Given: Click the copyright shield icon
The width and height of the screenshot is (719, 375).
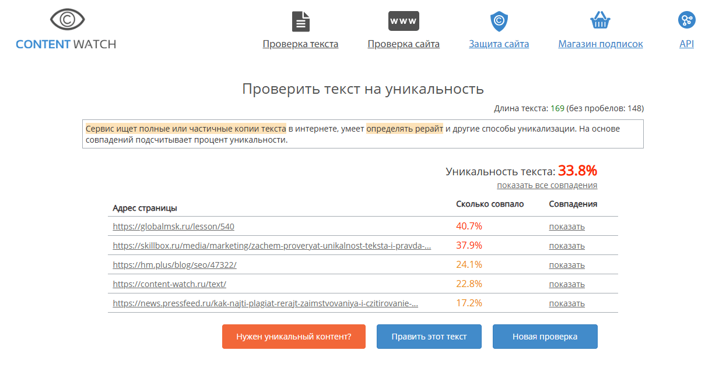Looking at the screenshot, I should pyautogui.click(x=499, y=22).
